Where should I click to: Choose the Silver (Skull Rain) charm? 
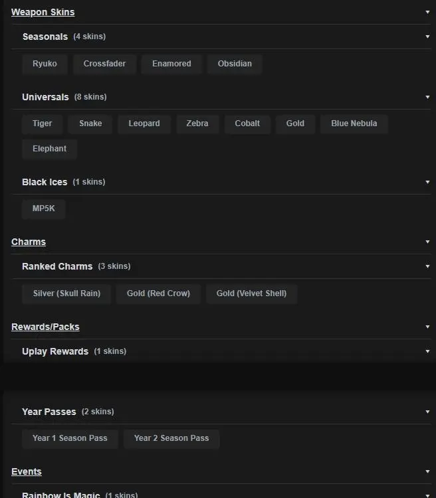click(66, 293)
